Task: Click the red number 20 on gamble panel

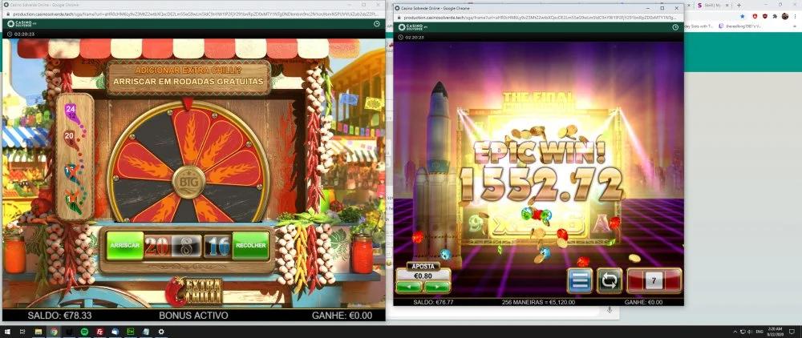Action: (156, 246)
